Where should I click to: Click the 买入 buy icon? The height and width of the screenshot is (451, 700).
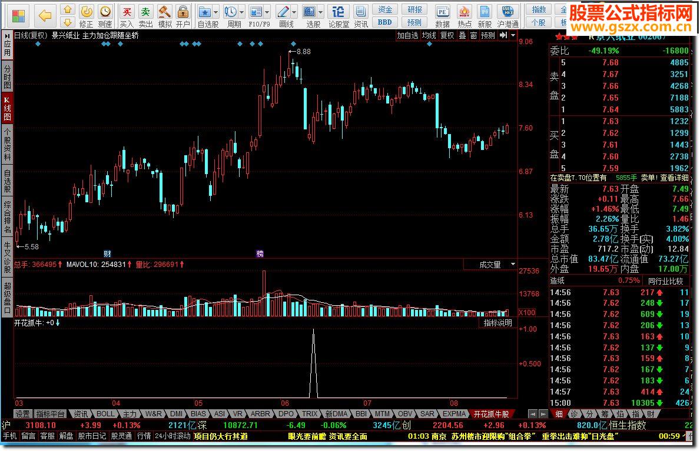tap(127, 16)
